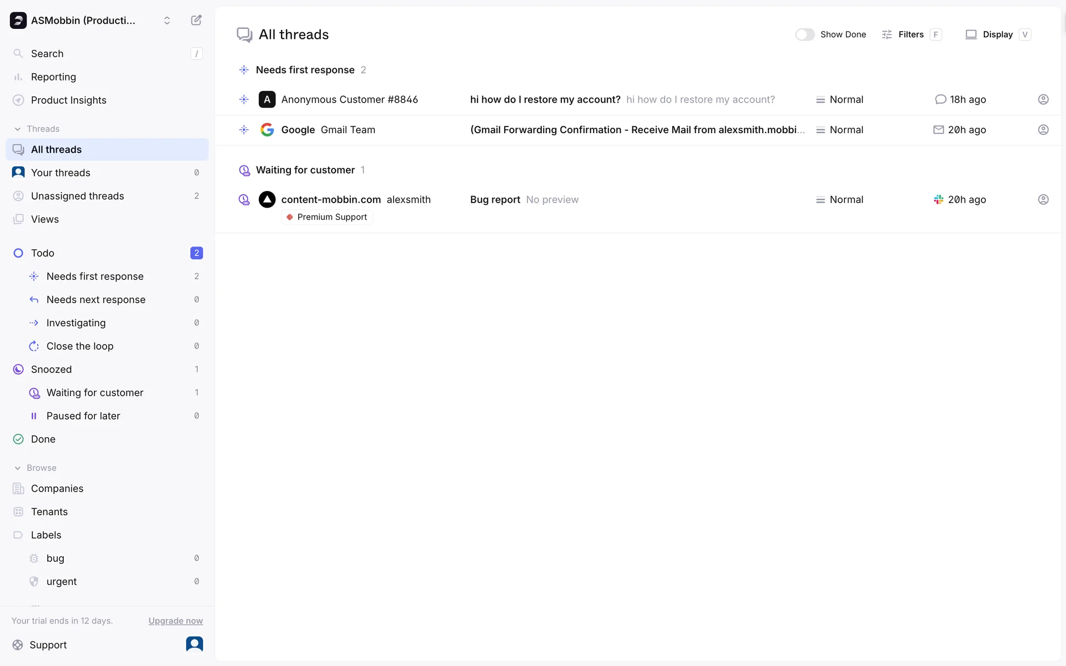Screen dimensions: 1066x666
Task: Open the Filters button
Action: click(911, 34)
